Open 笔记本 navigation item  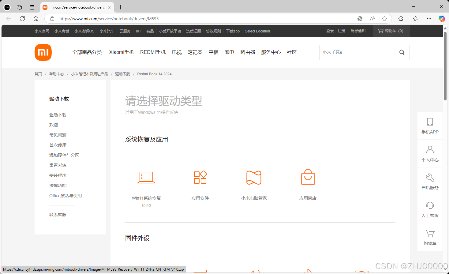click(x=195, y=52)
